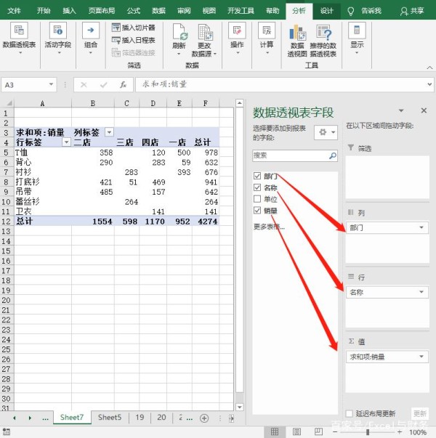This screenshot has height=438, width=436.
Task: Select the Sheet5 worksheet tab
Action: [x=110, y=418]
